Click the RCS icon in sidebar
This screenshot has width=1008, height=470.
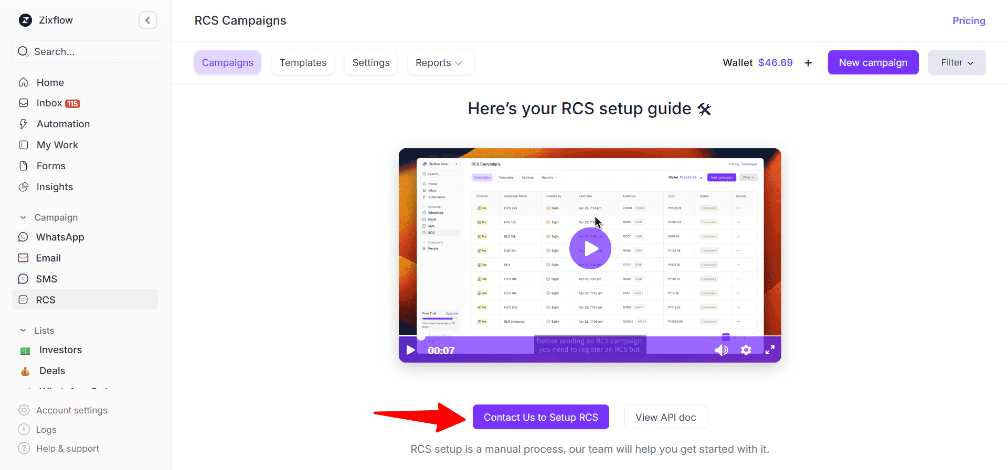tap(23, 300)
